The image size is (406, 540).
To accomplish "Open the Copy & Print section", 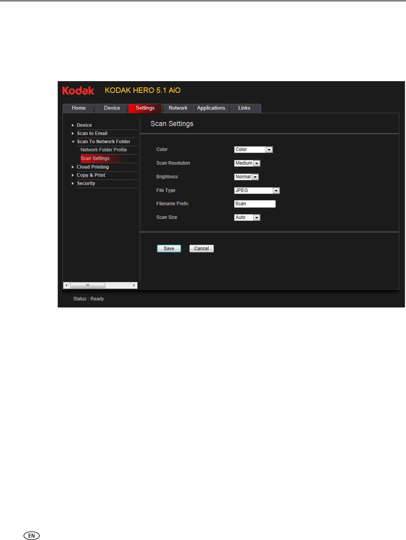I will point(91,175).
